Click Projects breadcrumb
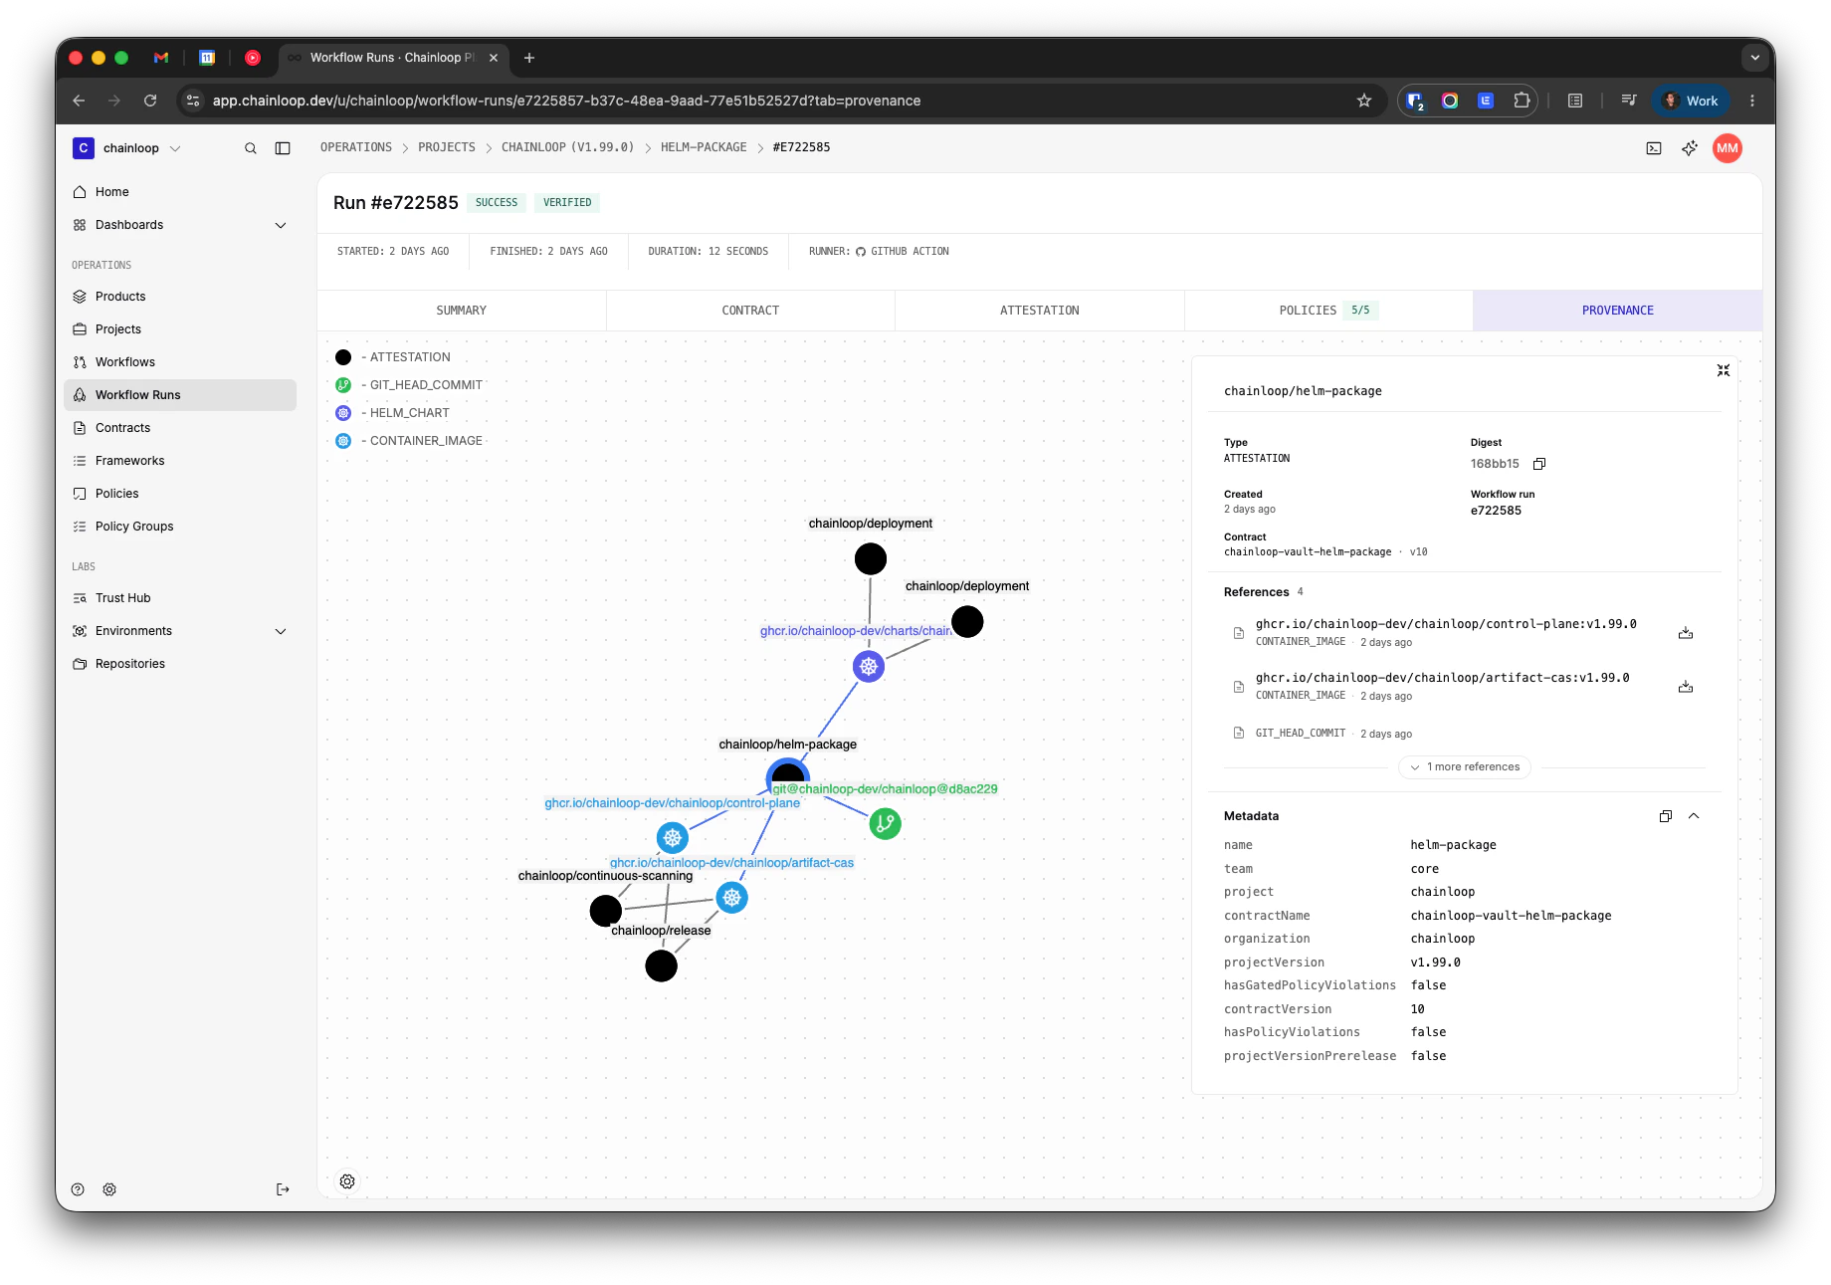Viewport: 1831px width, 1285px height. [x=447, y=147]
